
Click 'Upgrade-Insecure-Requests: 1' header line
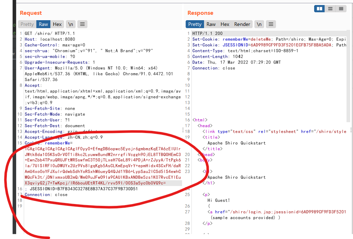pyautogui.click(x=60, y=62)
